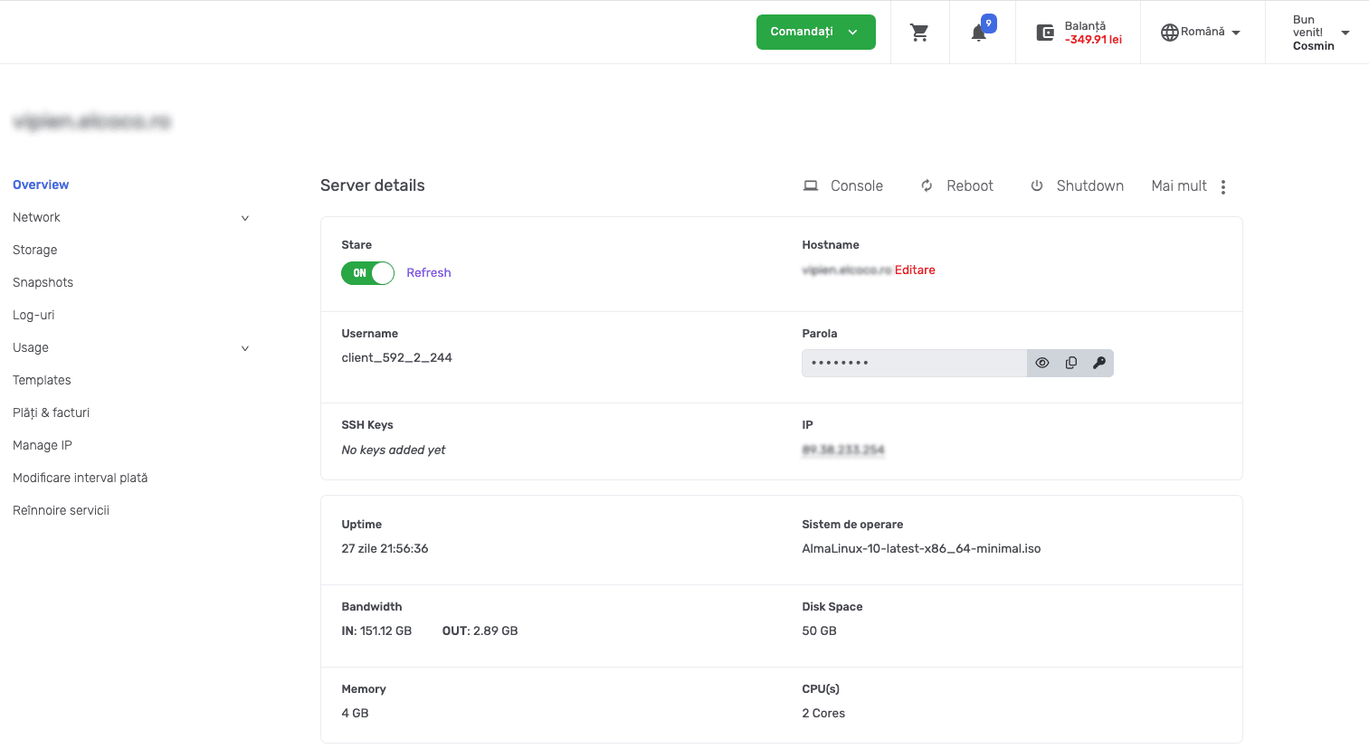Viewport: 1369px width, 749px height.
Task: Open the Snapshots sidebar item
Action: coord(43,282)
